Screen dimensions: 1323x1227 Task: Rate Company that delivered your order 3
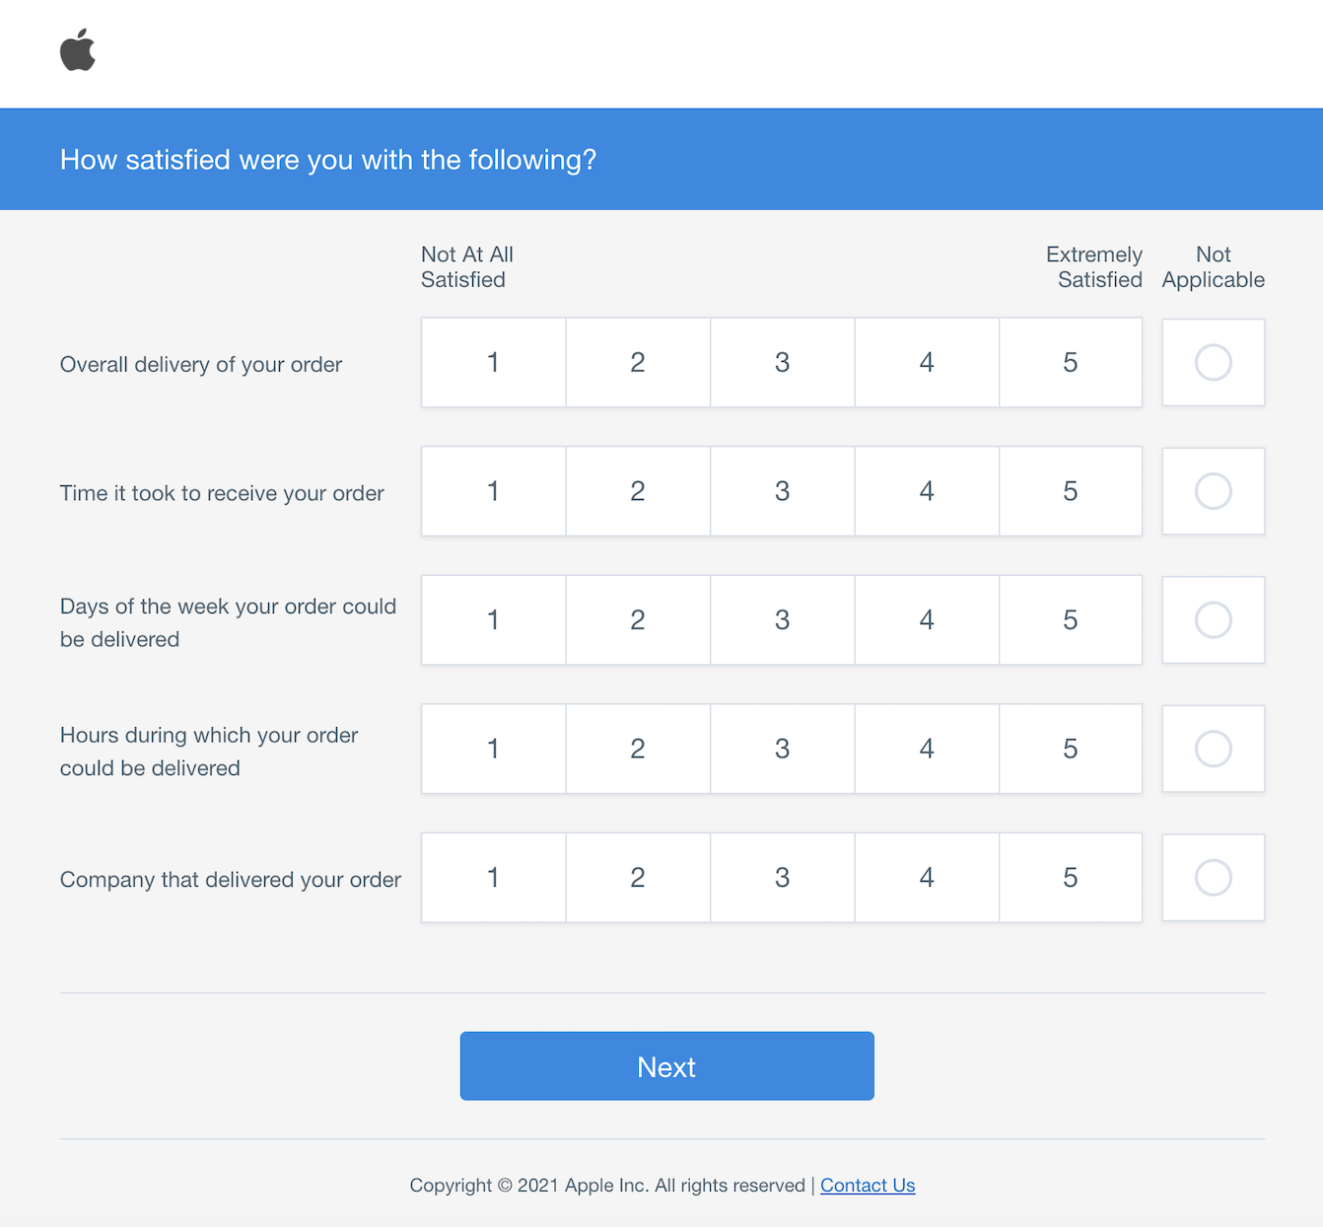(x=782, y=877)
